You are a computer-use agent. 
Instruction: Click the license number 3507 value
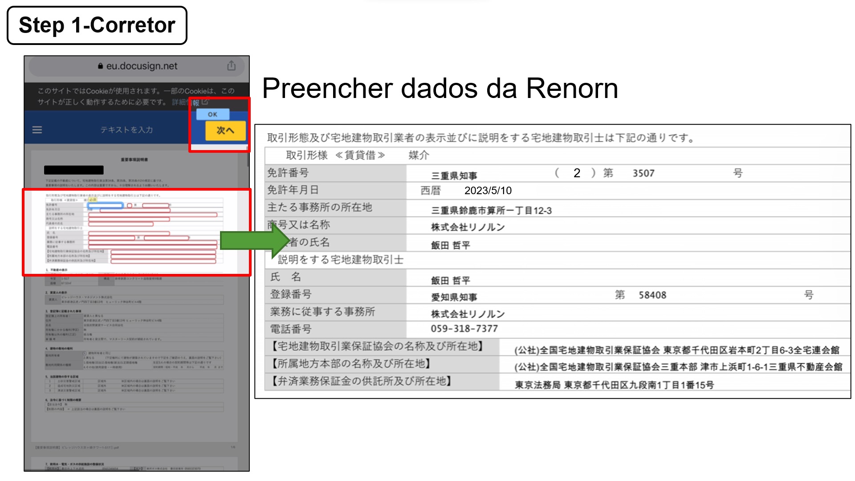pyautogui.click(x=643, y=173)
